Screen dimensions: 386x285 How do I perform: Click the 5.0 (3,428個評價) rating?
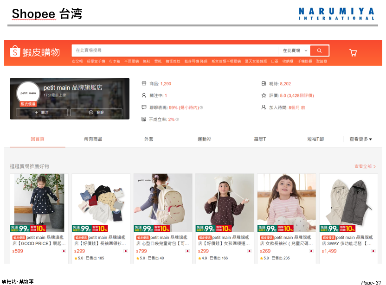[297, 95]
